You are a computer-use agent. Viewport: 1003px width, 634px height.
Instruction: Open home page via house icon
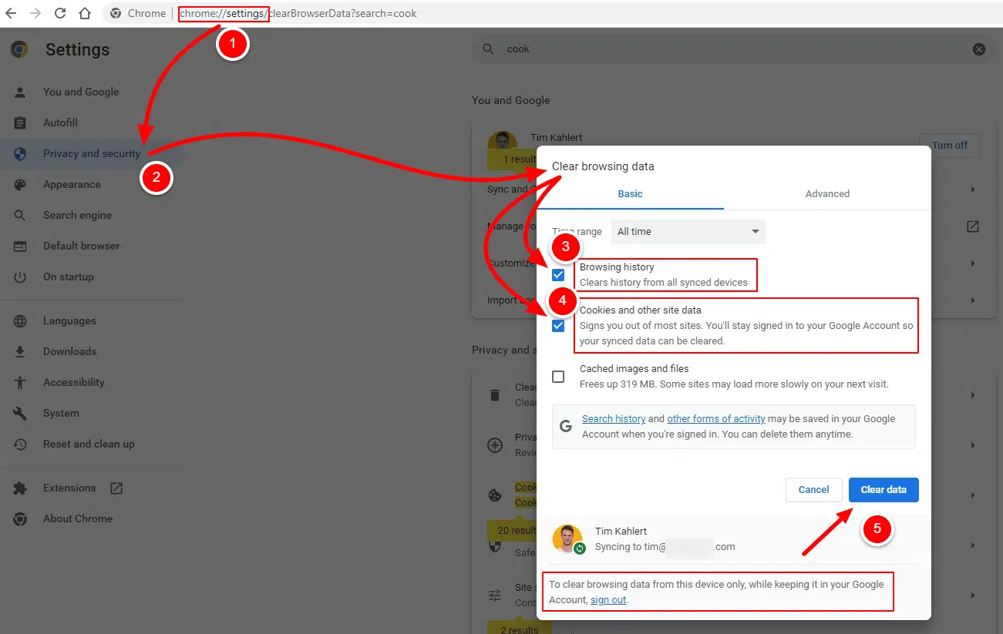85,13
